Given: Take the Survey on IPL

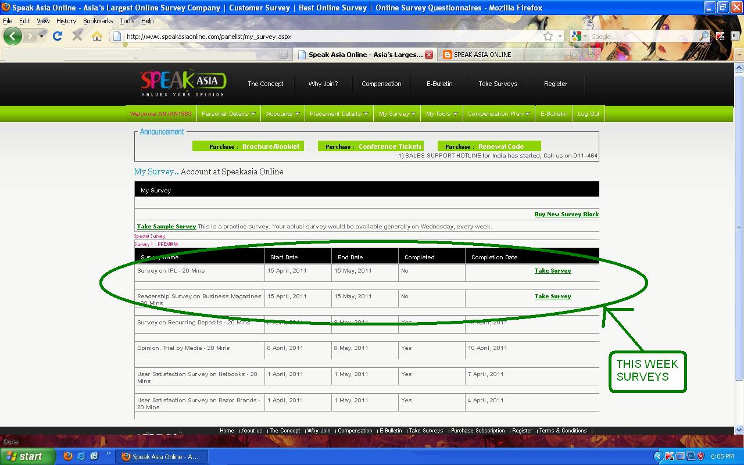Looking at the screenshot, I should click(x=553, y=271).
